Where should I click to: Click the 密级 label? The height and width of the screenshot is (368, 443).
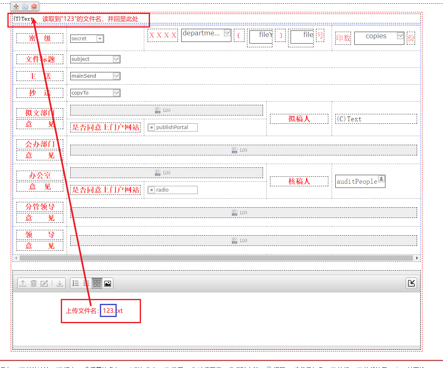[40, 38]
